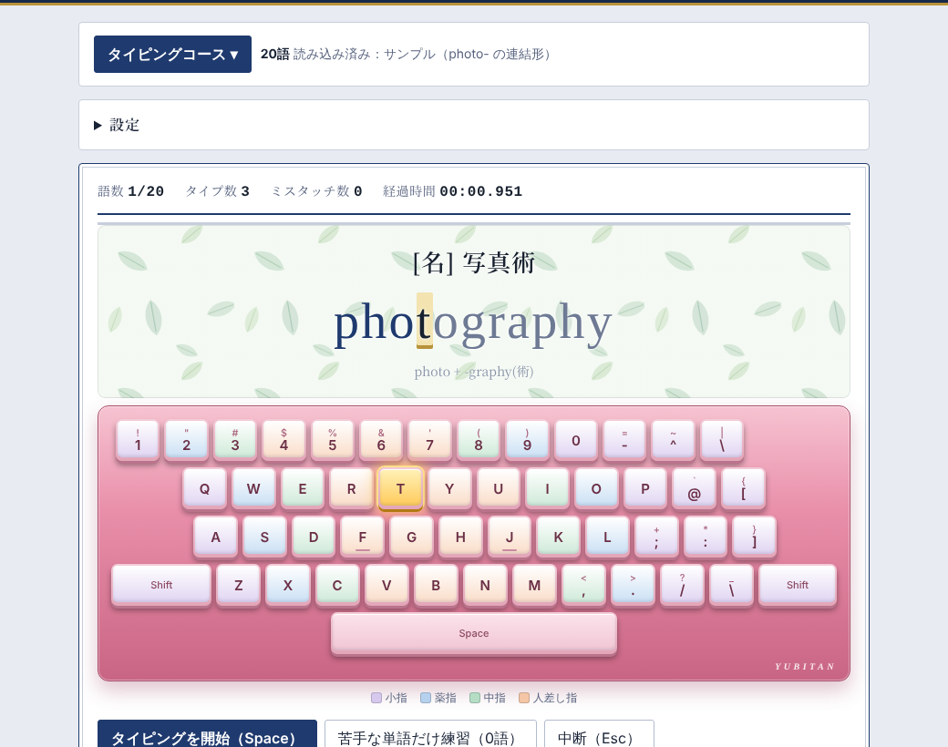Click the slash/question mark key
948x747 pixels.
pos(682,585)
